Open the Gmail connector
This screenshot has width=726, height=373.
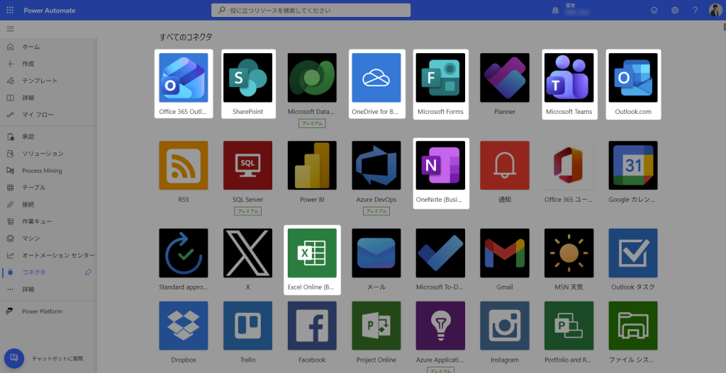click(x=504, y=253)
